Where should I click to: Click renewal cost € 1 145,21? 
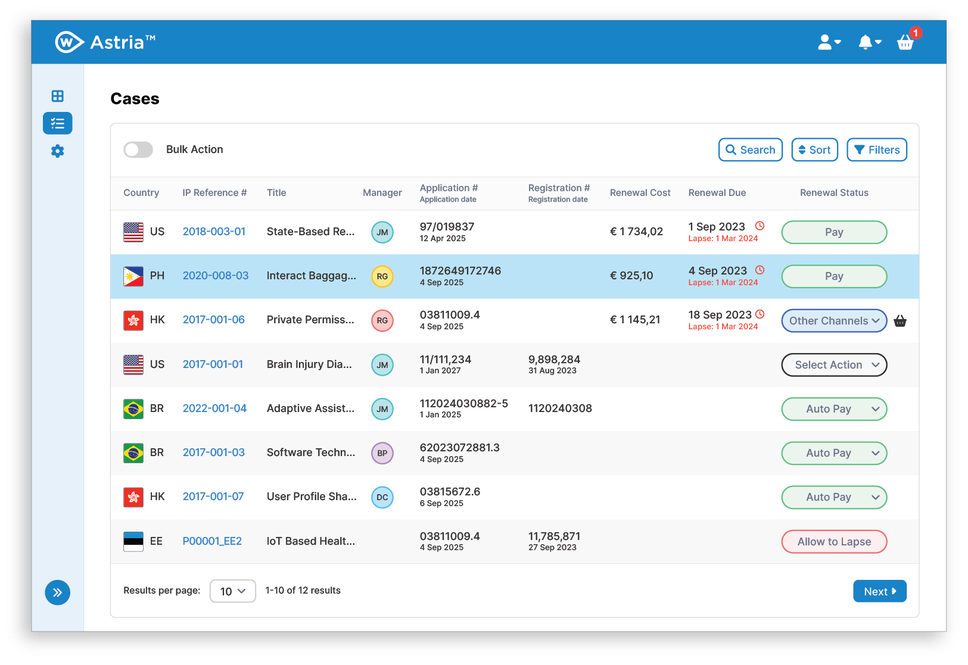[635, 320]
